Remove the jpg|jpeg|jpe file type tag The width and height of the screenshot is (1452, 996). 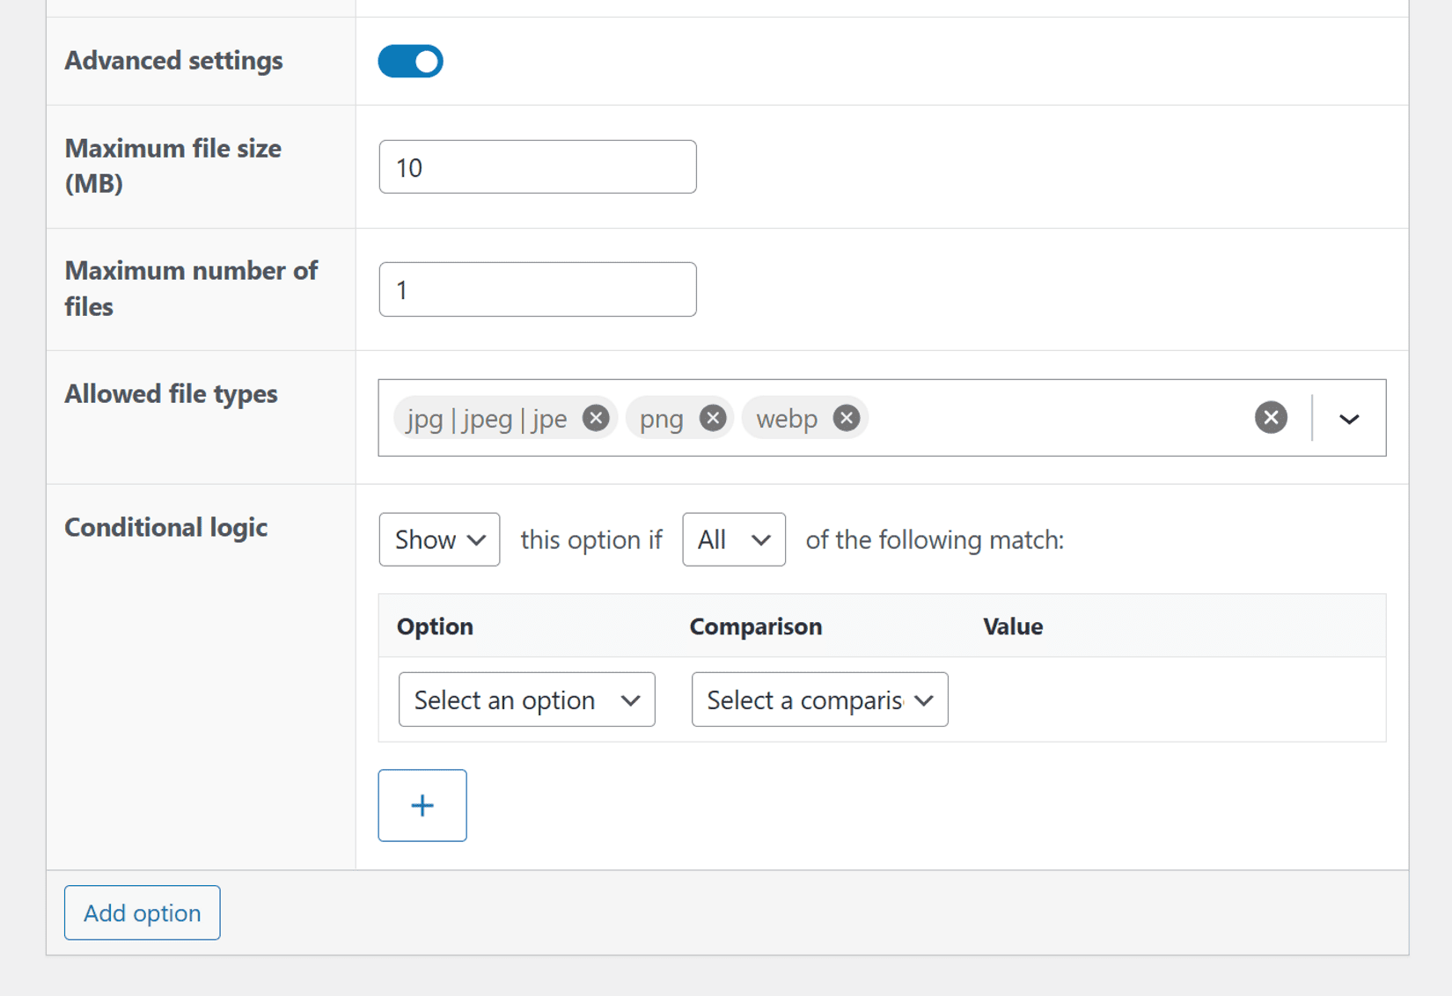598,418
